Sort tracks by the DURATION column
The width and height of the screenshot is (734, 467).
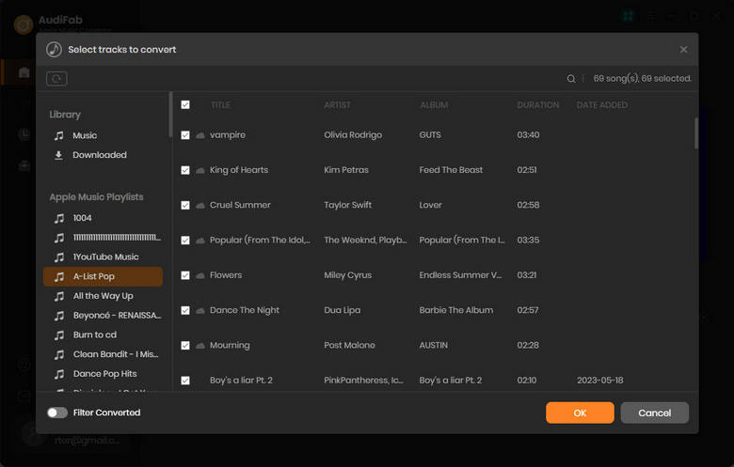[x=538, y=105]
